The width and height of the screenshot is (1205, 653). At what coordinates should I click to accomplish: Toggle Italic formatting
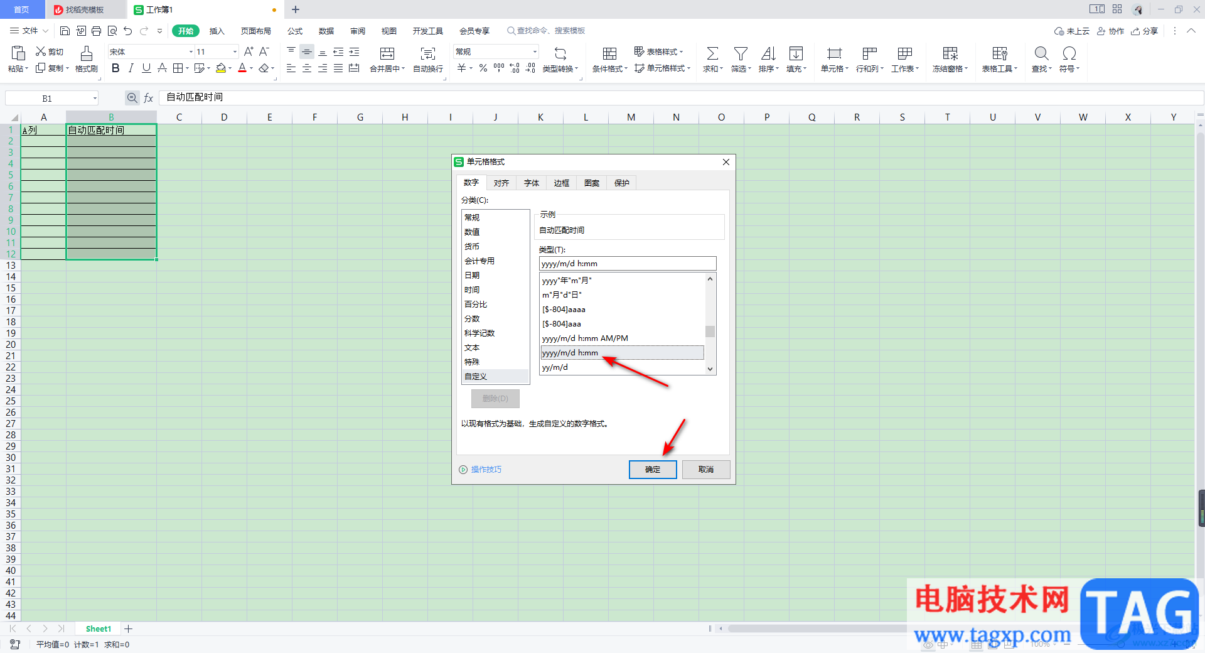tap(131, 68)
